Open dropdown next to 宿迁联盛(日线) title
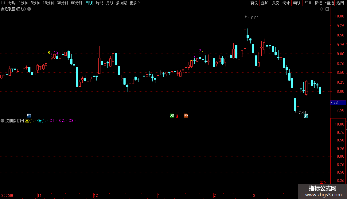The height and width of the screenshot is (199, 347). click(x=29, y=9)
